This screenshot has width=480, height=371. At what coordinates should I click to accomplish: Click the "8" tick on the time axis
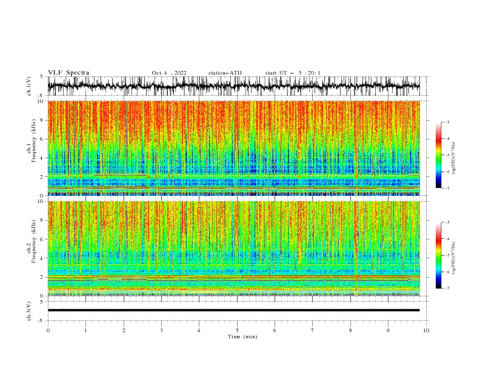(350, 330)
